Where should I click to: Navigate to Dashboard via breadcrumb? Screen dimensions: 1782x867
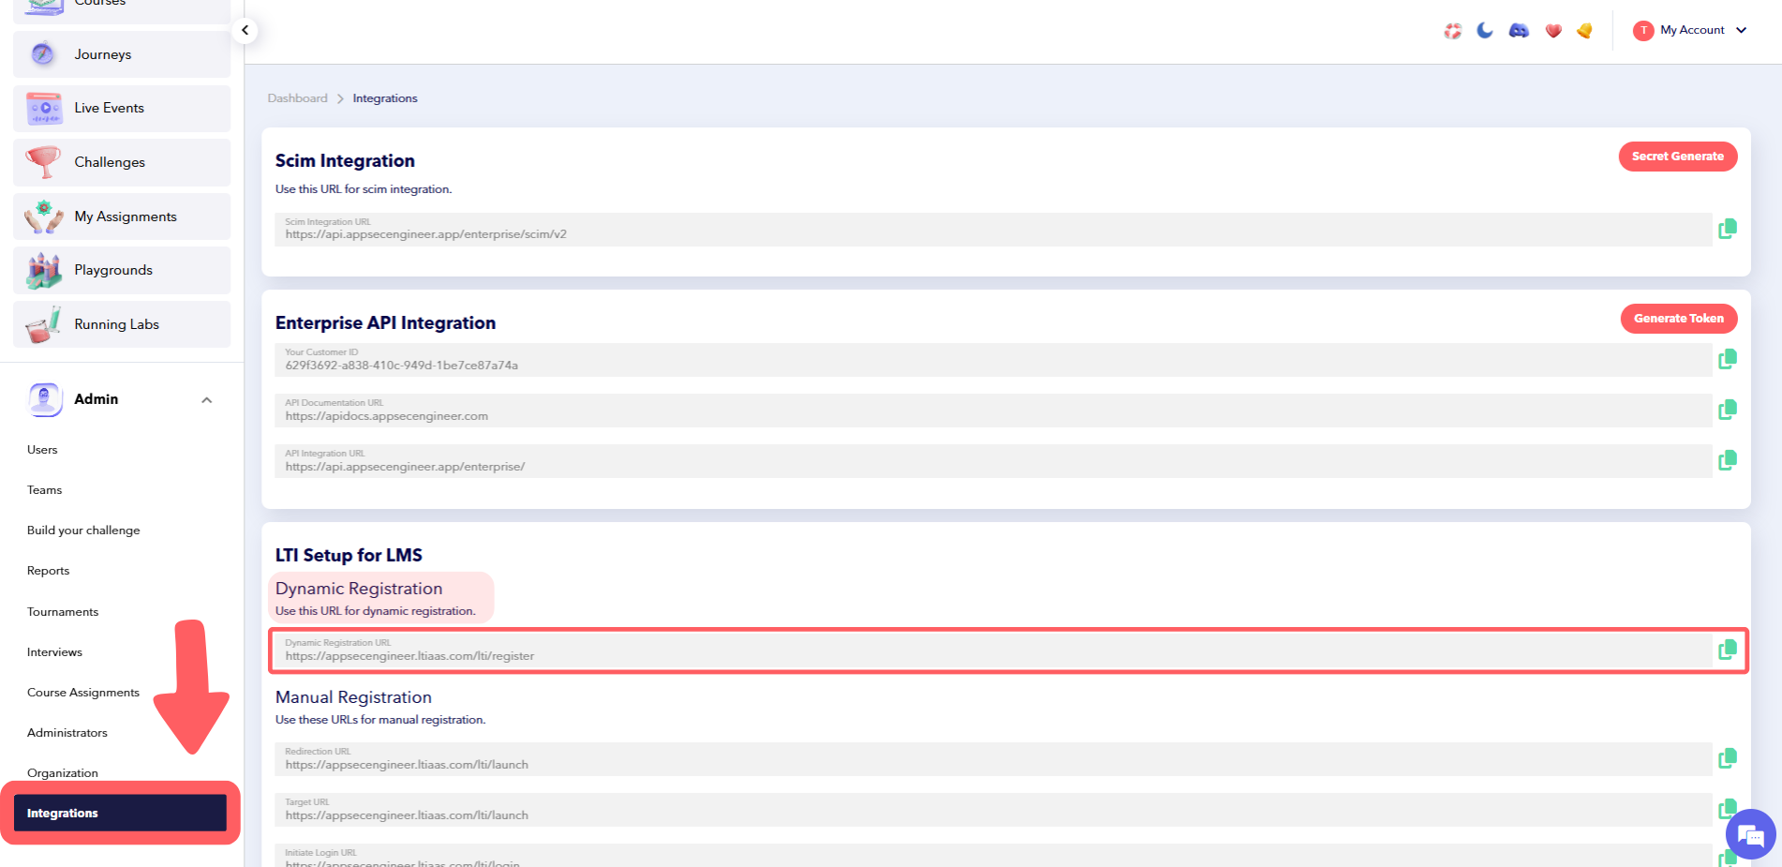pos(297,97)
